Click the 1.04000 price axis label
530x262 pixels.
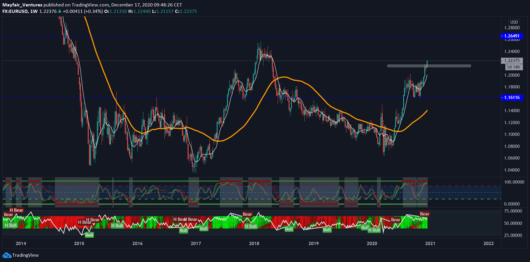click(512, 170)
